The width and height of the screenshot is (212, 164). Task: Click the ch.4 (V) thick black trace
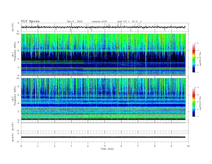point(103,137)
